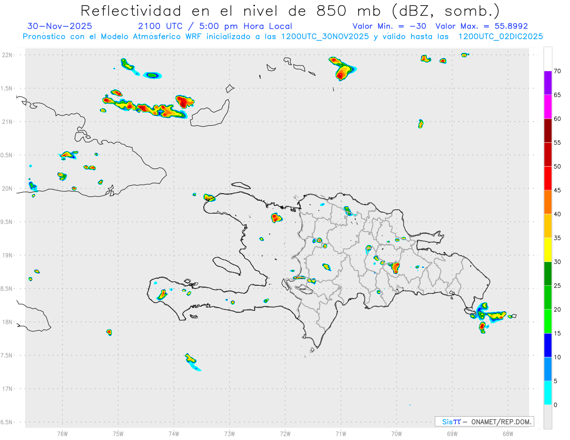Click the yellow 30–35 dBZ color band

click(548, 250)
